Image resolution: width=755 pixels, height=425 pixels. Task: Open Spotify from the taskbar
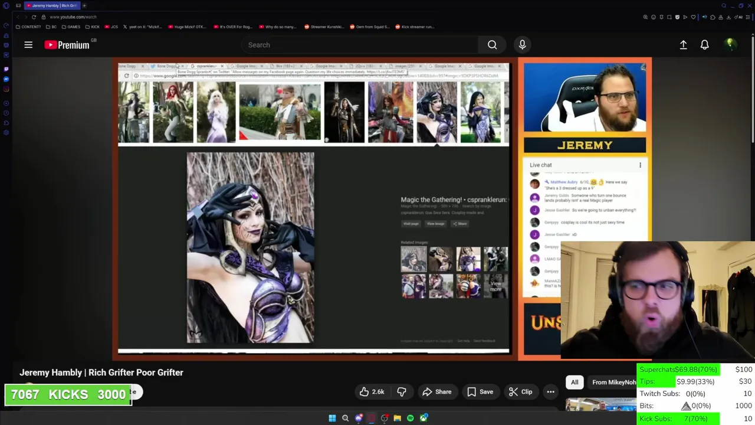point(411,418)
